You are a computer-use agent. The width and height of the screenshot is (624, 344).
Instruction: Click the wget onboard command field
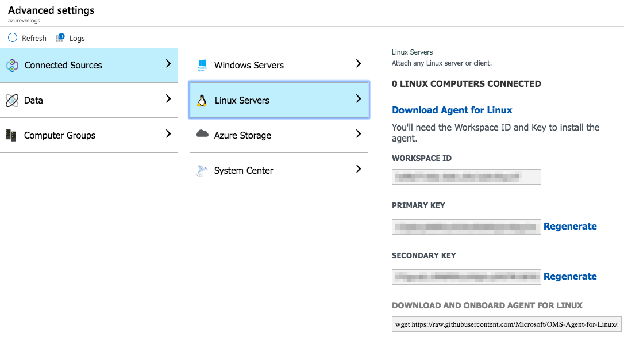coord(507,324)
